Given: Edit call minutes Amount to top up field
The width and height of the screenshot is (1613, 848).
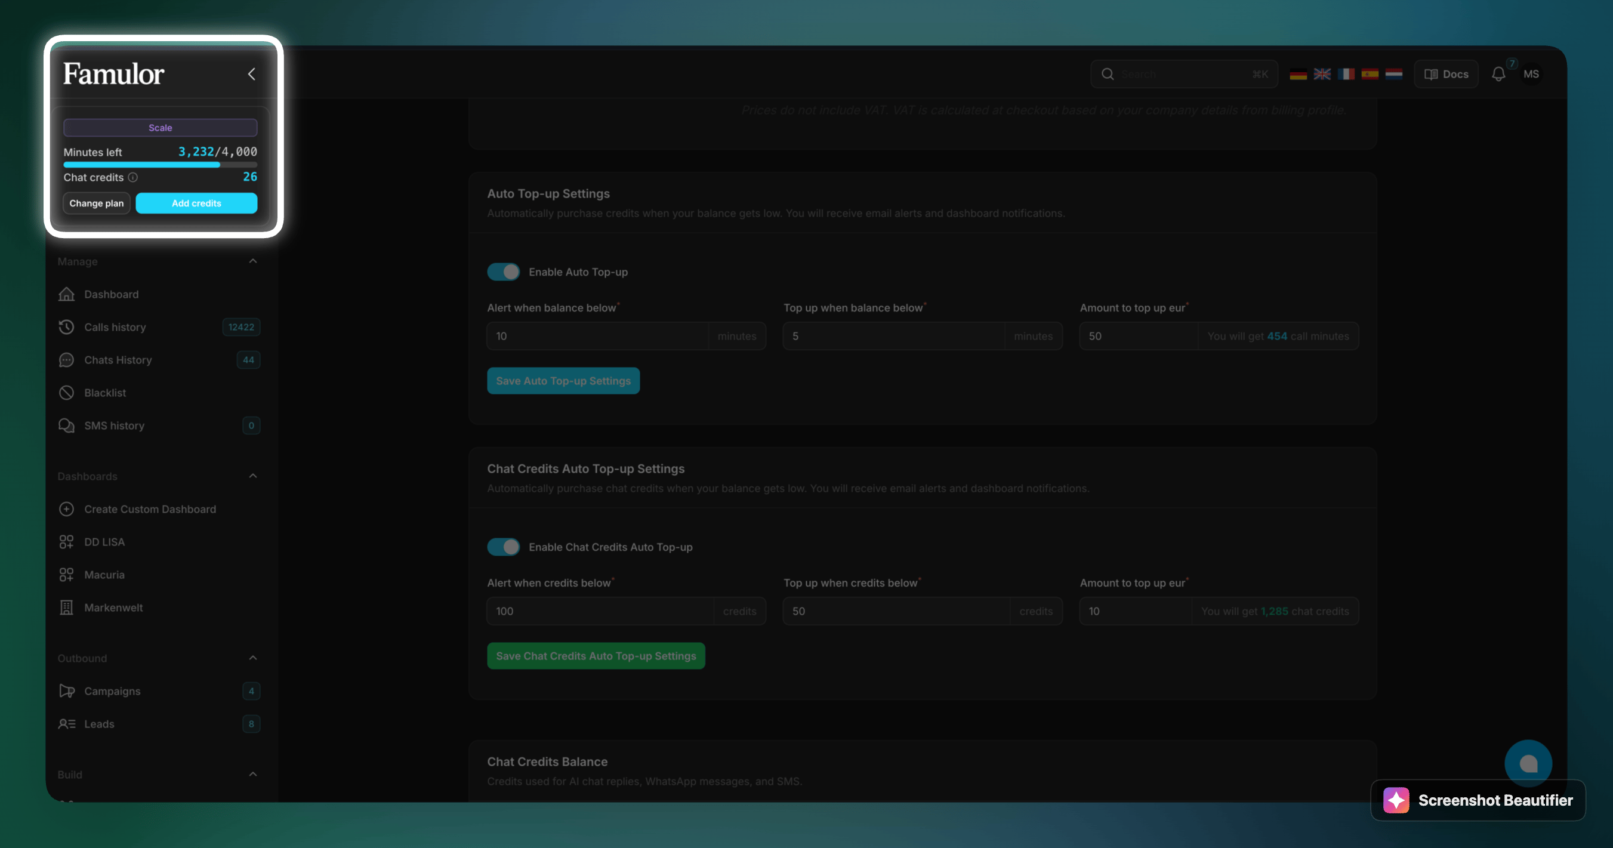Looking at the screenshot, I should [1139, 337].
